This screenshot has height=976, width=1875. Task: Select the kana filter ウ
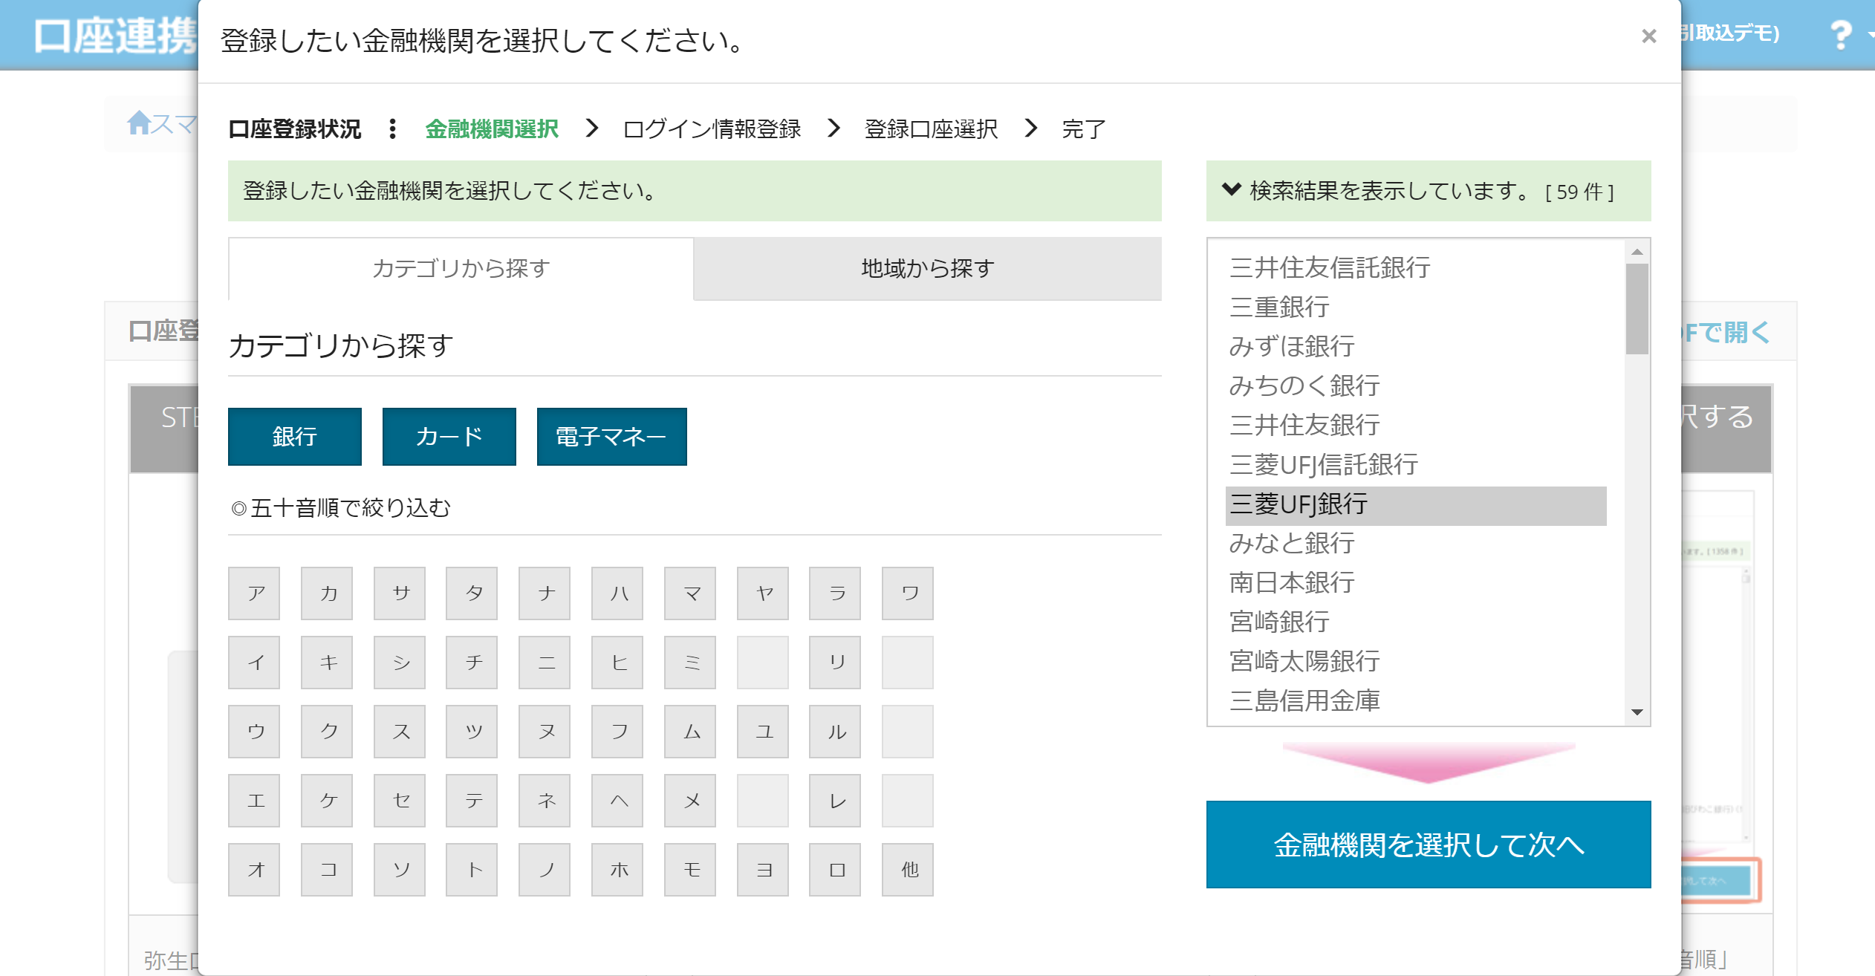click(254, 732)
